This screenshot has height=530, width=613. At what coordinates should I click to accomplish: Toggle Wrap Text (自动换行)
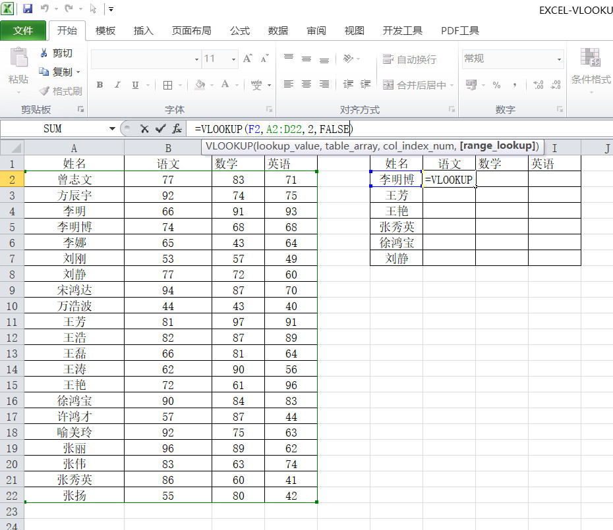[409, 59]
